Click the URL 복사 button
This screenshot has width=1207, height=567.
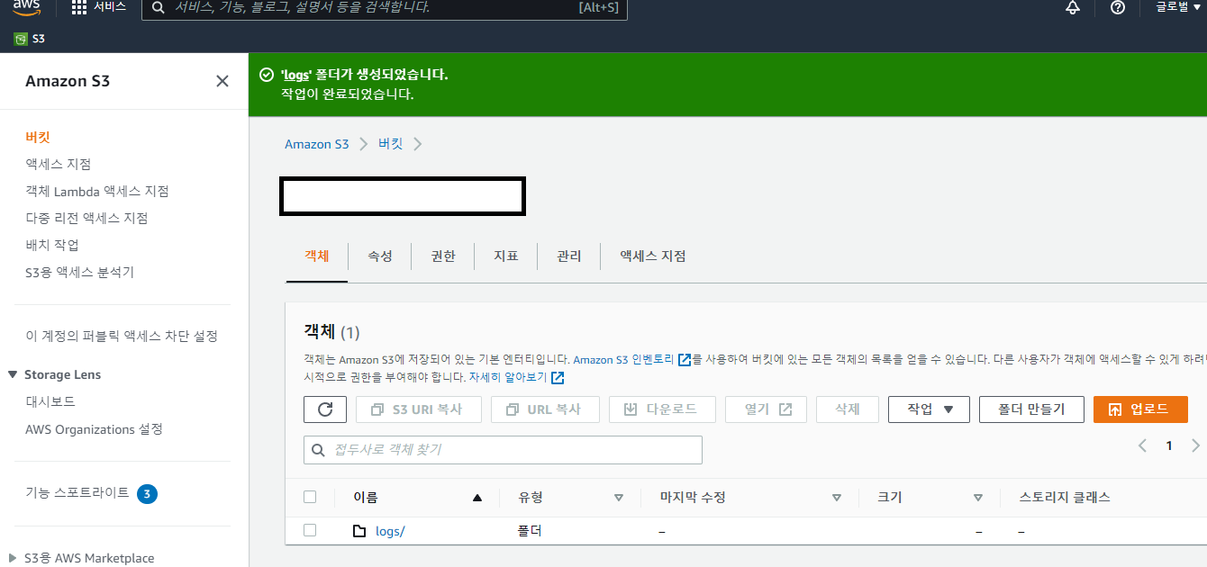tap(544, 409)
